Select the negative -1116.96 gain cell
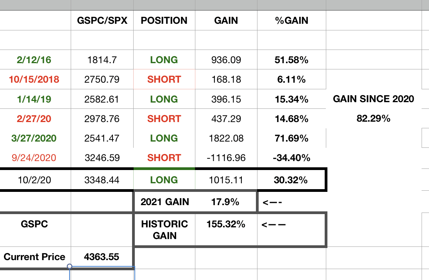The width and height of the screenshot is (429, 280). point(226,158)
